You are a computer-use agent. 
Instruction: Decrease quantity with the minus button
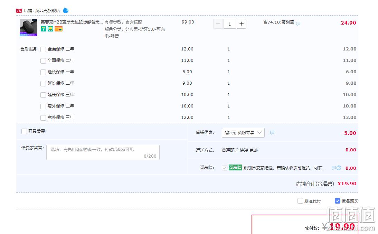click(x=218, y=24)
